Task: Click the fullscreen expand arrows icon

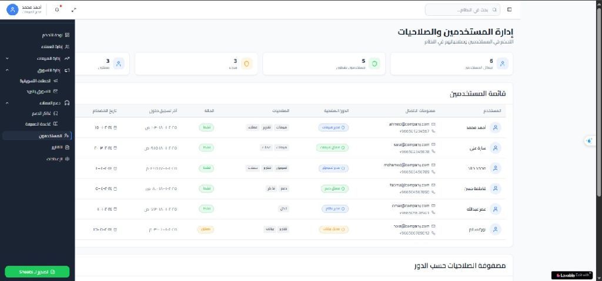Action: 73,9
